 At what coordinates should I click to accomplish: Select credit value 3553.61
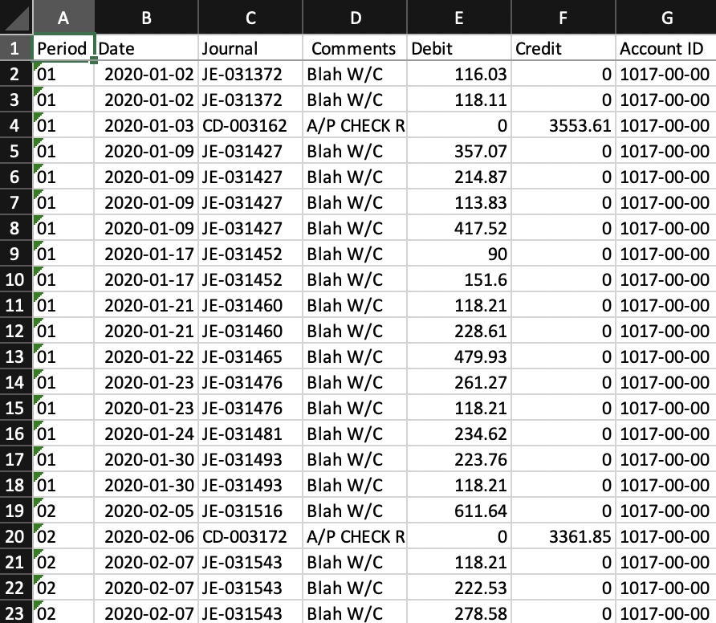563,125
